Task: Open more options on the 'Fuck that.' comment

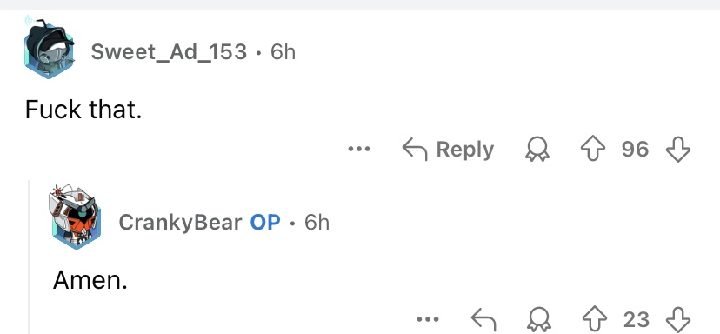Action: coord(359,149)
